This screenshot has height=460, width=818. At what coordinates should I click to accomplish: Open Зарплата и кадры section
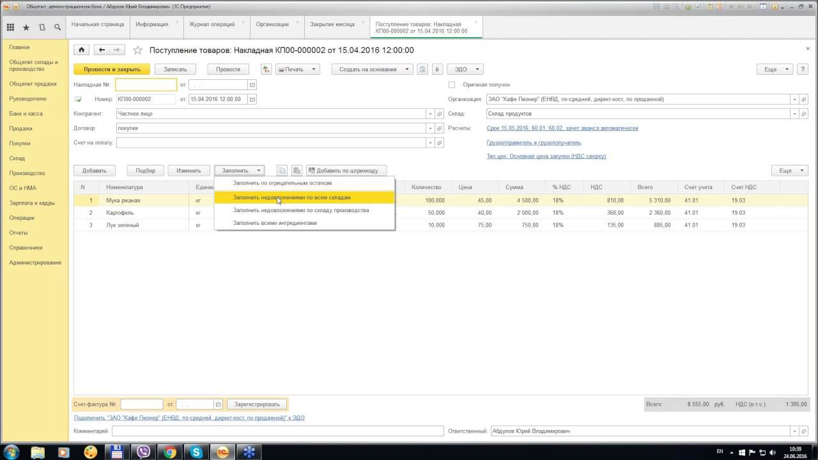tap(32, 203)
